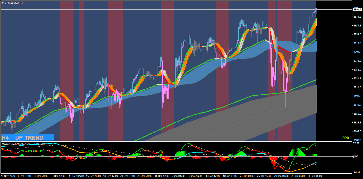Click the MACD scale value 0.00
The width and height of the screenshot is (363, 179).
click(x=356, y=157)
